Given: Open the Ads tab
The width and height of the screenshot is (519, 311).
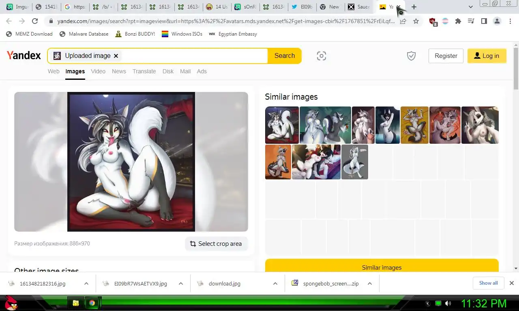Looking at the screenshot, I should (202, 71).
